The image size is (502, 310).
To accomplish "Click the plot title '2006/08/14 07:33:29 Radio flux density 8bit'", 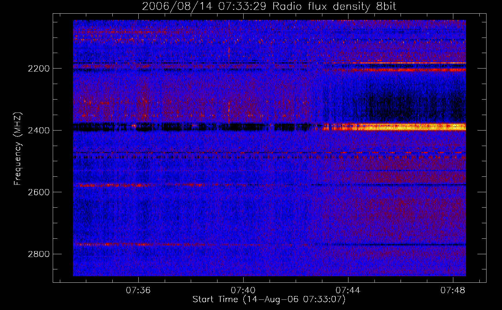I will pyautogui.click(x=269, y=7).
